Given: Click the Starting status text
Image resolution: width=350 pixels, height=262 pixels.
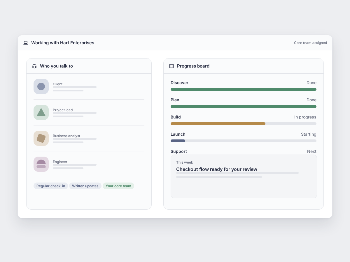Looking at the screenshot, I should click(309, 134).
